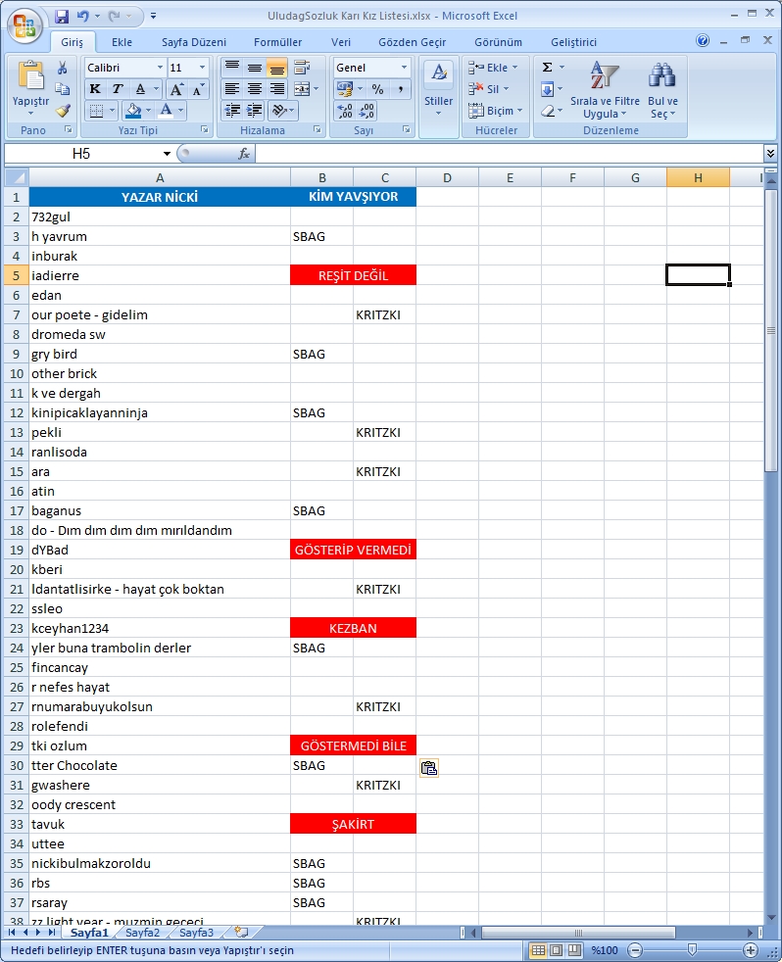Open Sırala ve Filtre Uygula
Image resolution: width=782 pixels, height=962 pixels.
[605, 89]
